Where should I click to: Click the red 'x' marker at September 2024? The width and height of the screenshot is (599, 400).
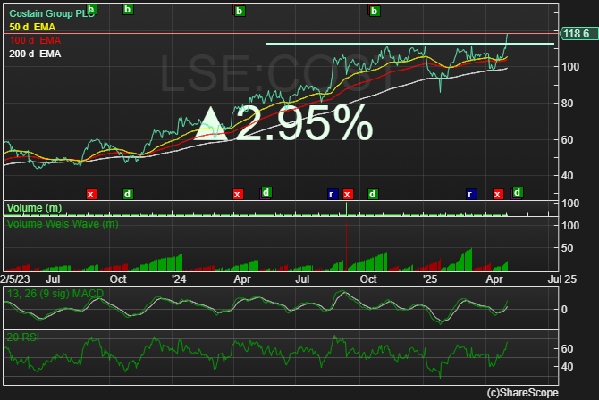[x=347, y=195]
